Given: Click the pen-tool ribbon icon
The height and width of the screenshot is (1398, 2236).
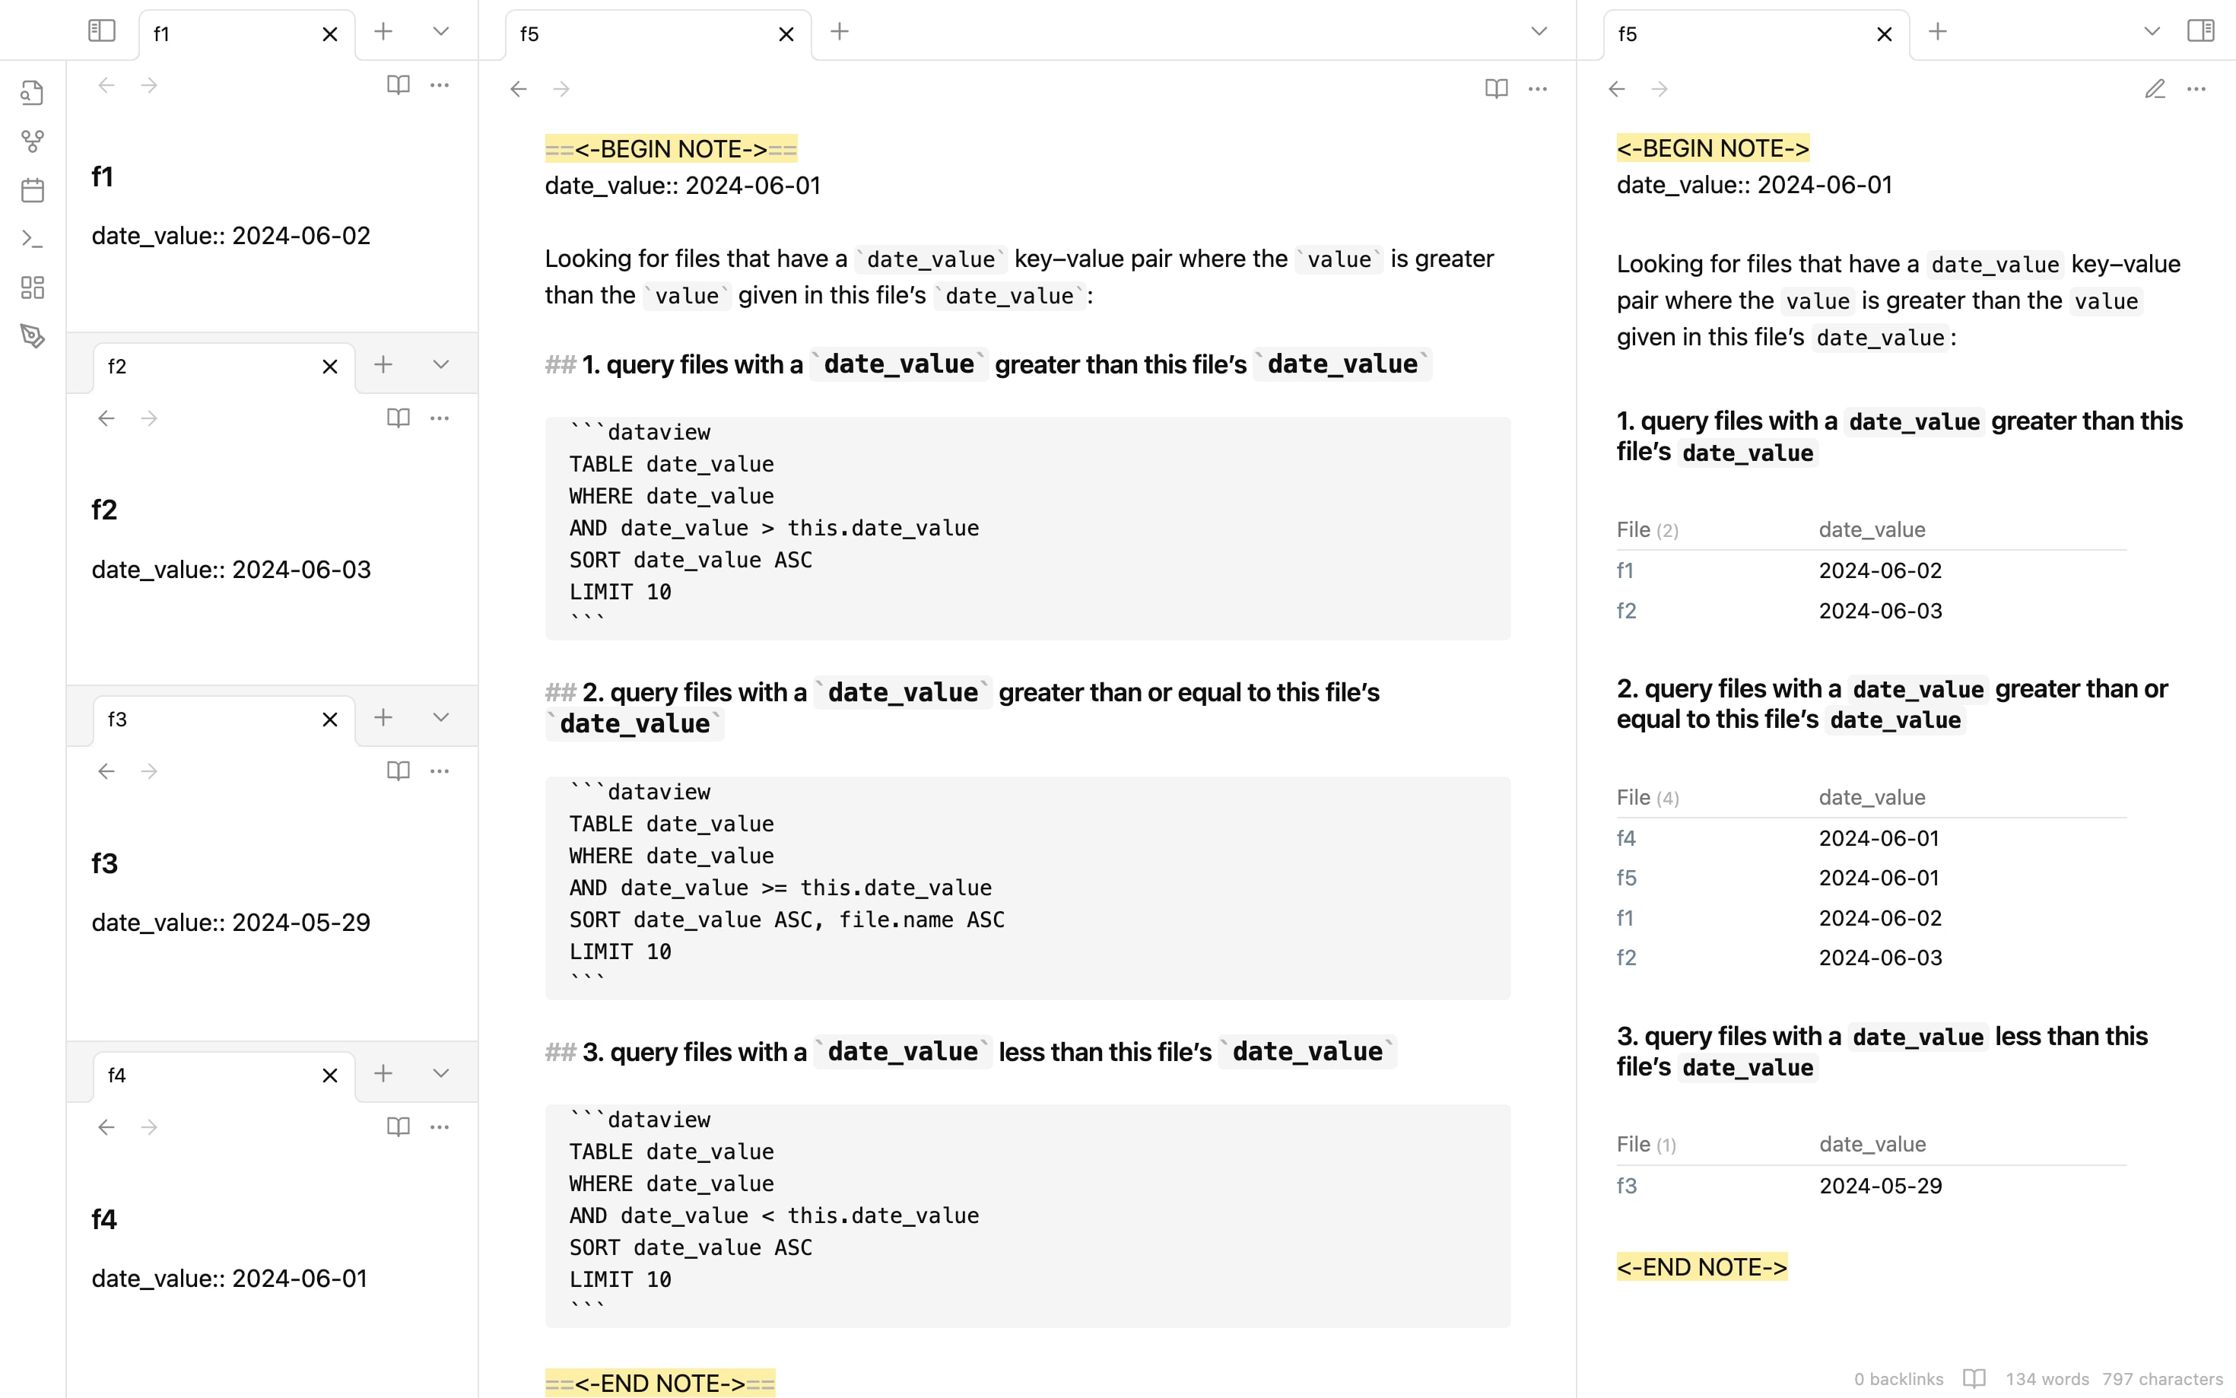Looking at the screenshot, I should 33,335.
